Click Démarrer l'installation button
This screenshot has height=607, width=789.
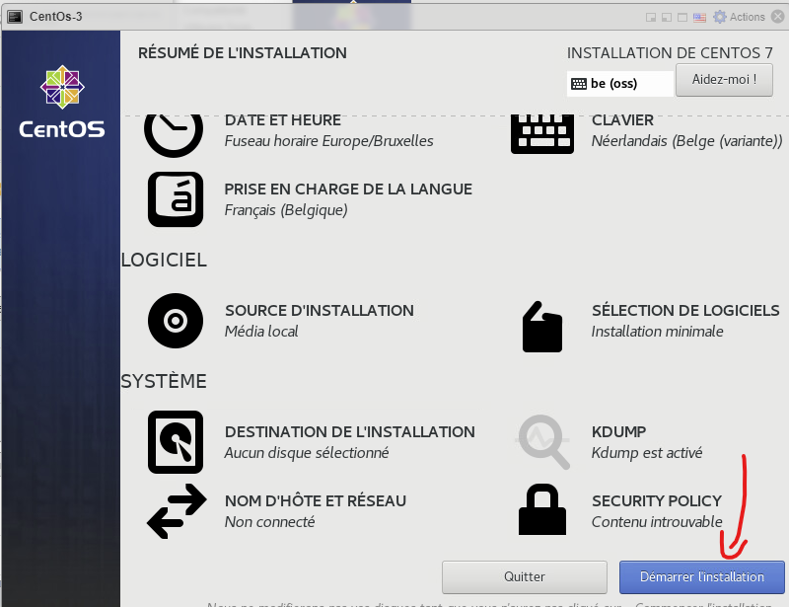point(701,576)
